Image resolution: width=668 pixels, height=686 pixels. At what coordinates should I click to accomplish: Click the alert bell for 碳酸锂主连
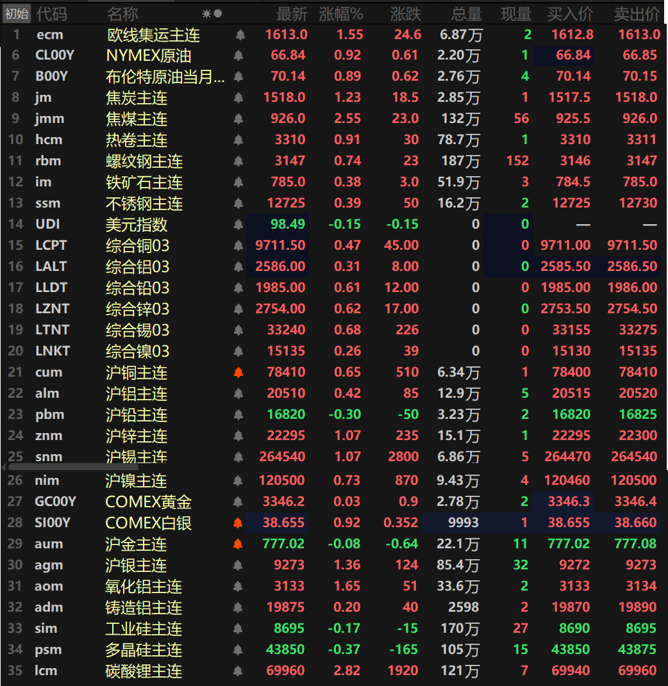click(x=238, y=671)
